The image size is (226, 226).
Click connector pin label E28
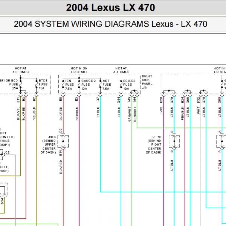point(161,100)
